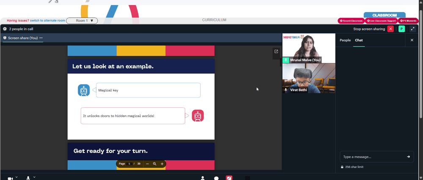Click the green P avatar button
Viewport: 423px width, 180px height.
(402, 29)
